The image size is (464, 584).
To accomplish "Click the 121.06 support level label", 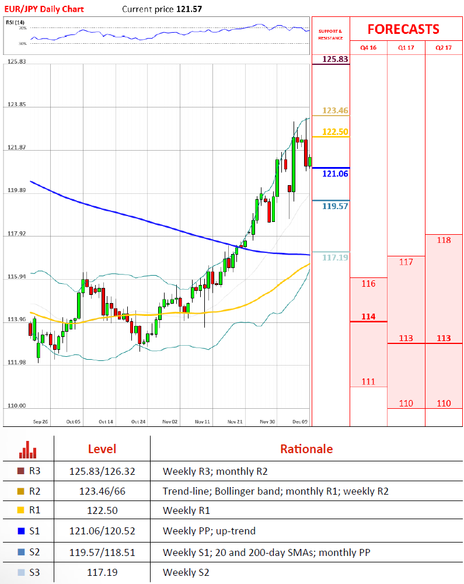I will coord(335,173).
